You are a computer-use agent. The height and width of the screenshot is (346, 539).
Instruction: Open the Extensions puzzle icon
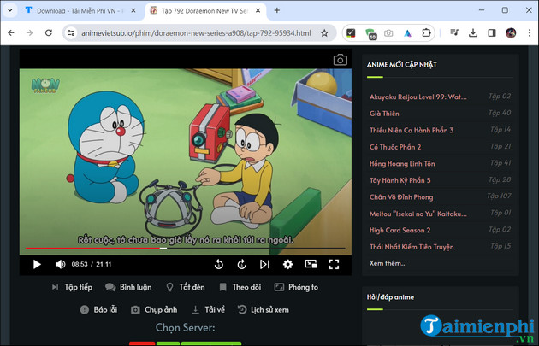click(426, 33)
